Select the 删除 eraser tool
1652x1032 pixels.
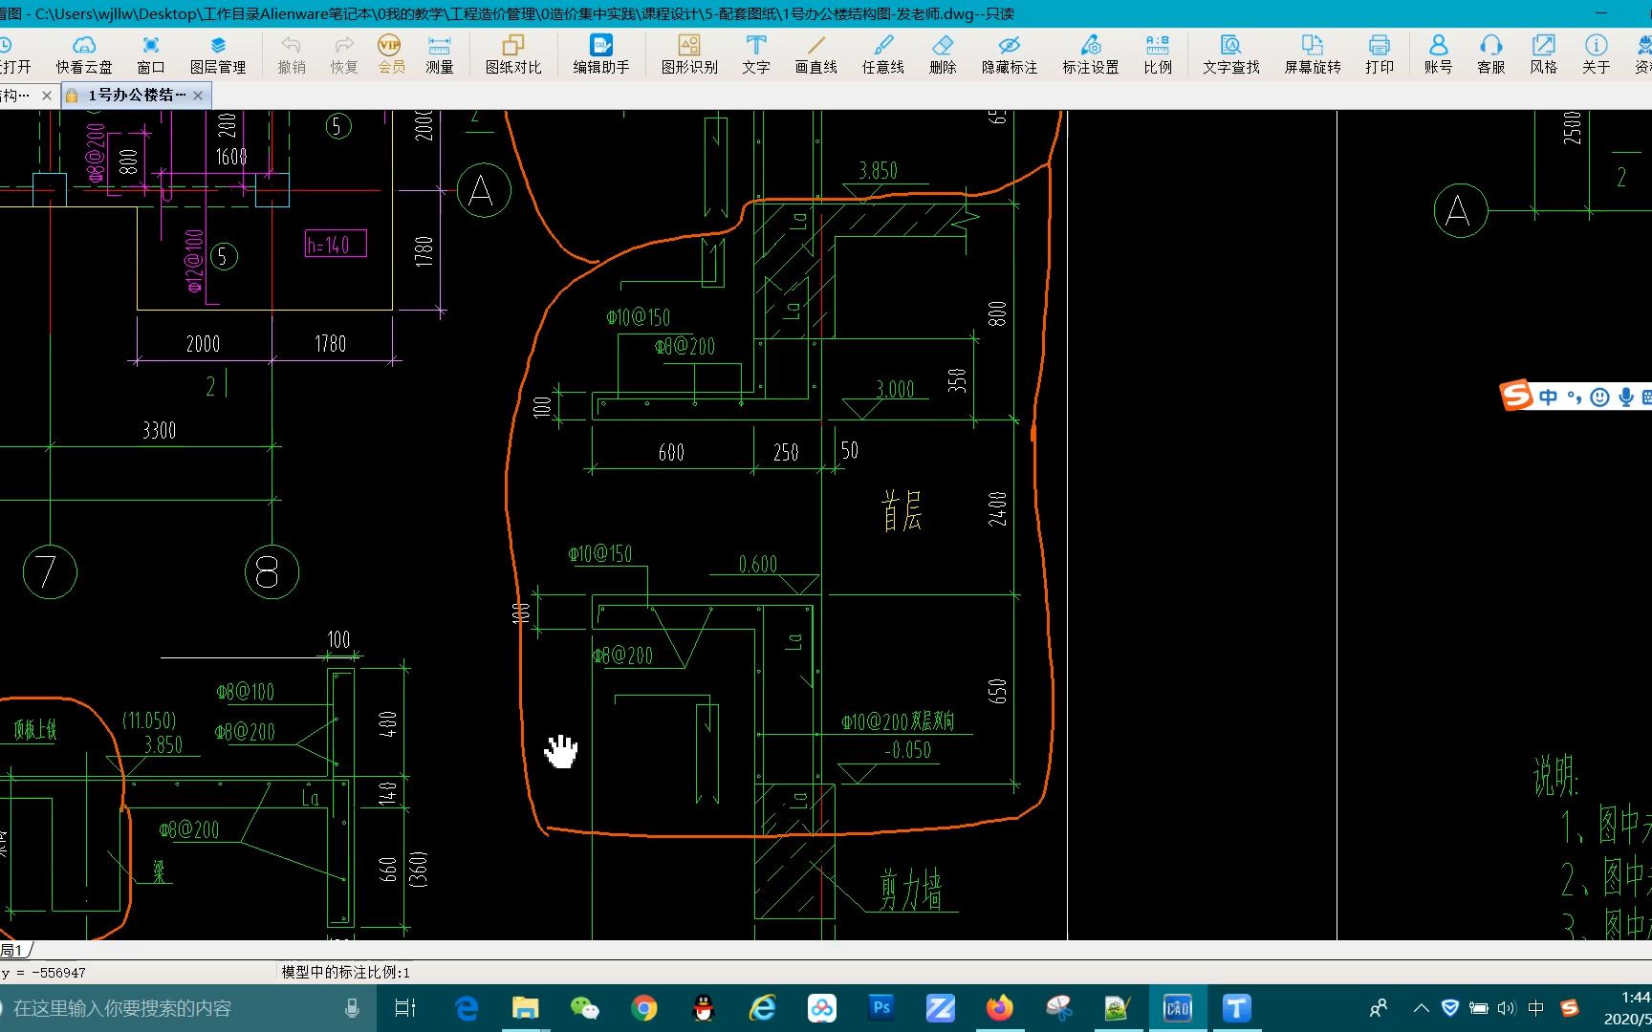[x=943, y=54]
